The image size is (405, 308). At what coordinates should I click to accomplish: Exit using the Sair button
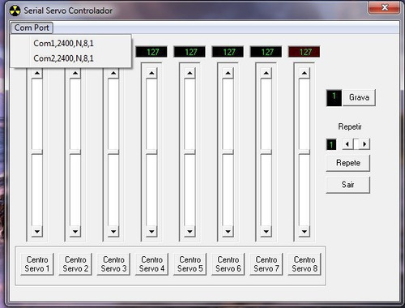click(348, 185)
